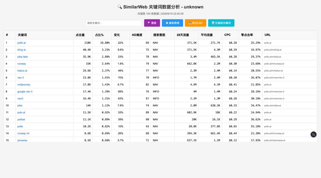Select the $0.65 CPC value
Viewport: 321px width, 178px height.
tap(233, 126)
